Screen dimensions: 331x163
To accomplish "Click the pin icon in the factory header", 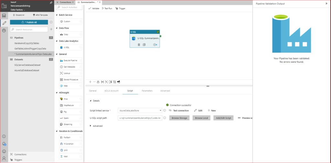I will 51,3.
